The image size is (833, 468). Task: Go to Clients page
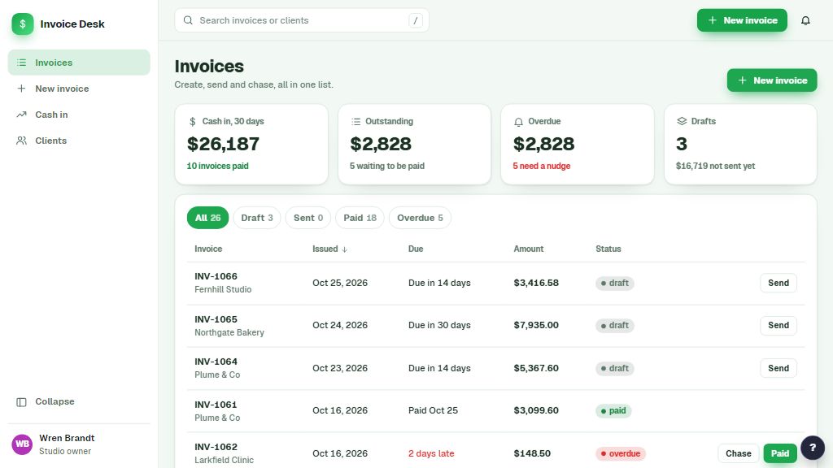pos(79,141)
